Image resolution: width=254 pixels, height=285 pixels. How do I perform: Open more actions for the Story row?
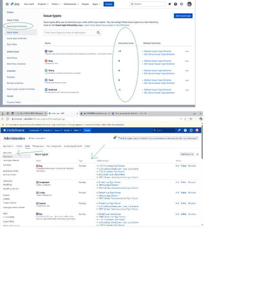point(187,71)
